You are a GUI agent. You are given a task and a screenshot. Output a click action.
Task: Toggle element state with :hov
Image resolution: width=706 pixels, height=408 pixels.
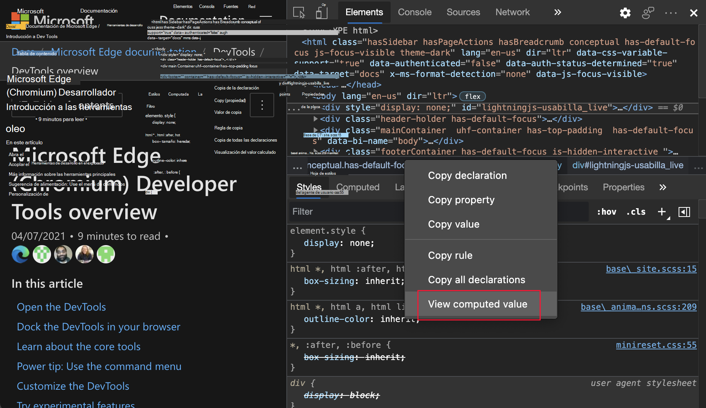coord(606,212)
